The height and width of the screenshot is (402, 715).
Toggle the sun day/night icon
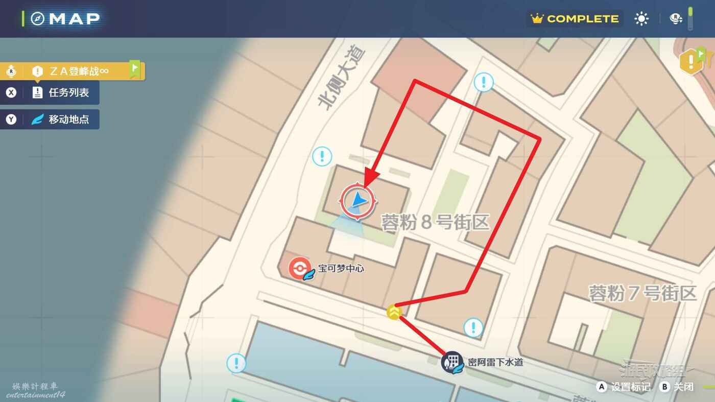point(641,19)
